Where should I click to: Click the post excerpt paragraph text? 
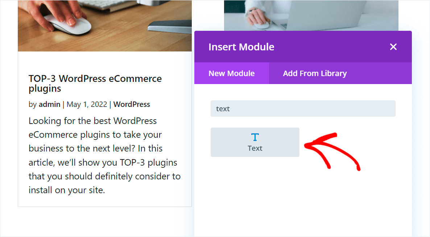click(104, 155)
